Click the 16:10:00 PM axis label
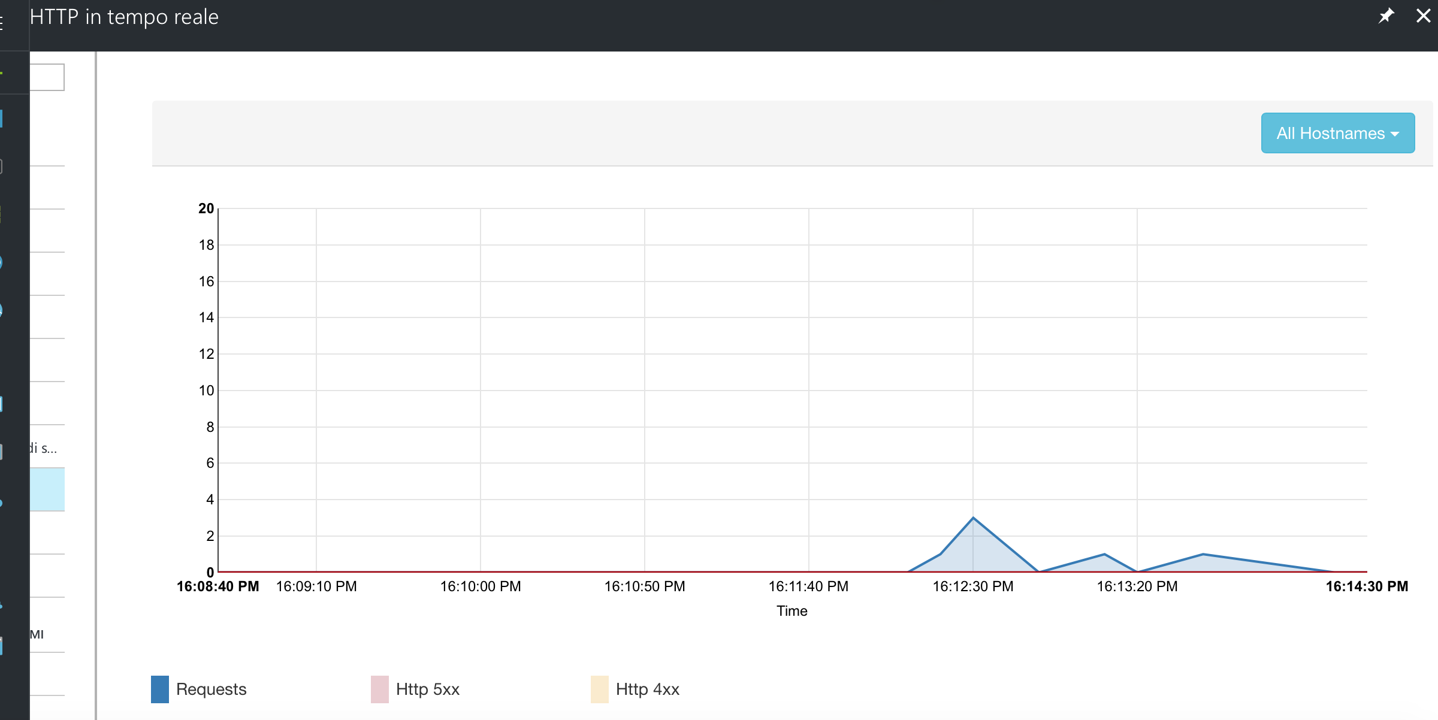Screen dimensions: 1438x720 [481, 586]
